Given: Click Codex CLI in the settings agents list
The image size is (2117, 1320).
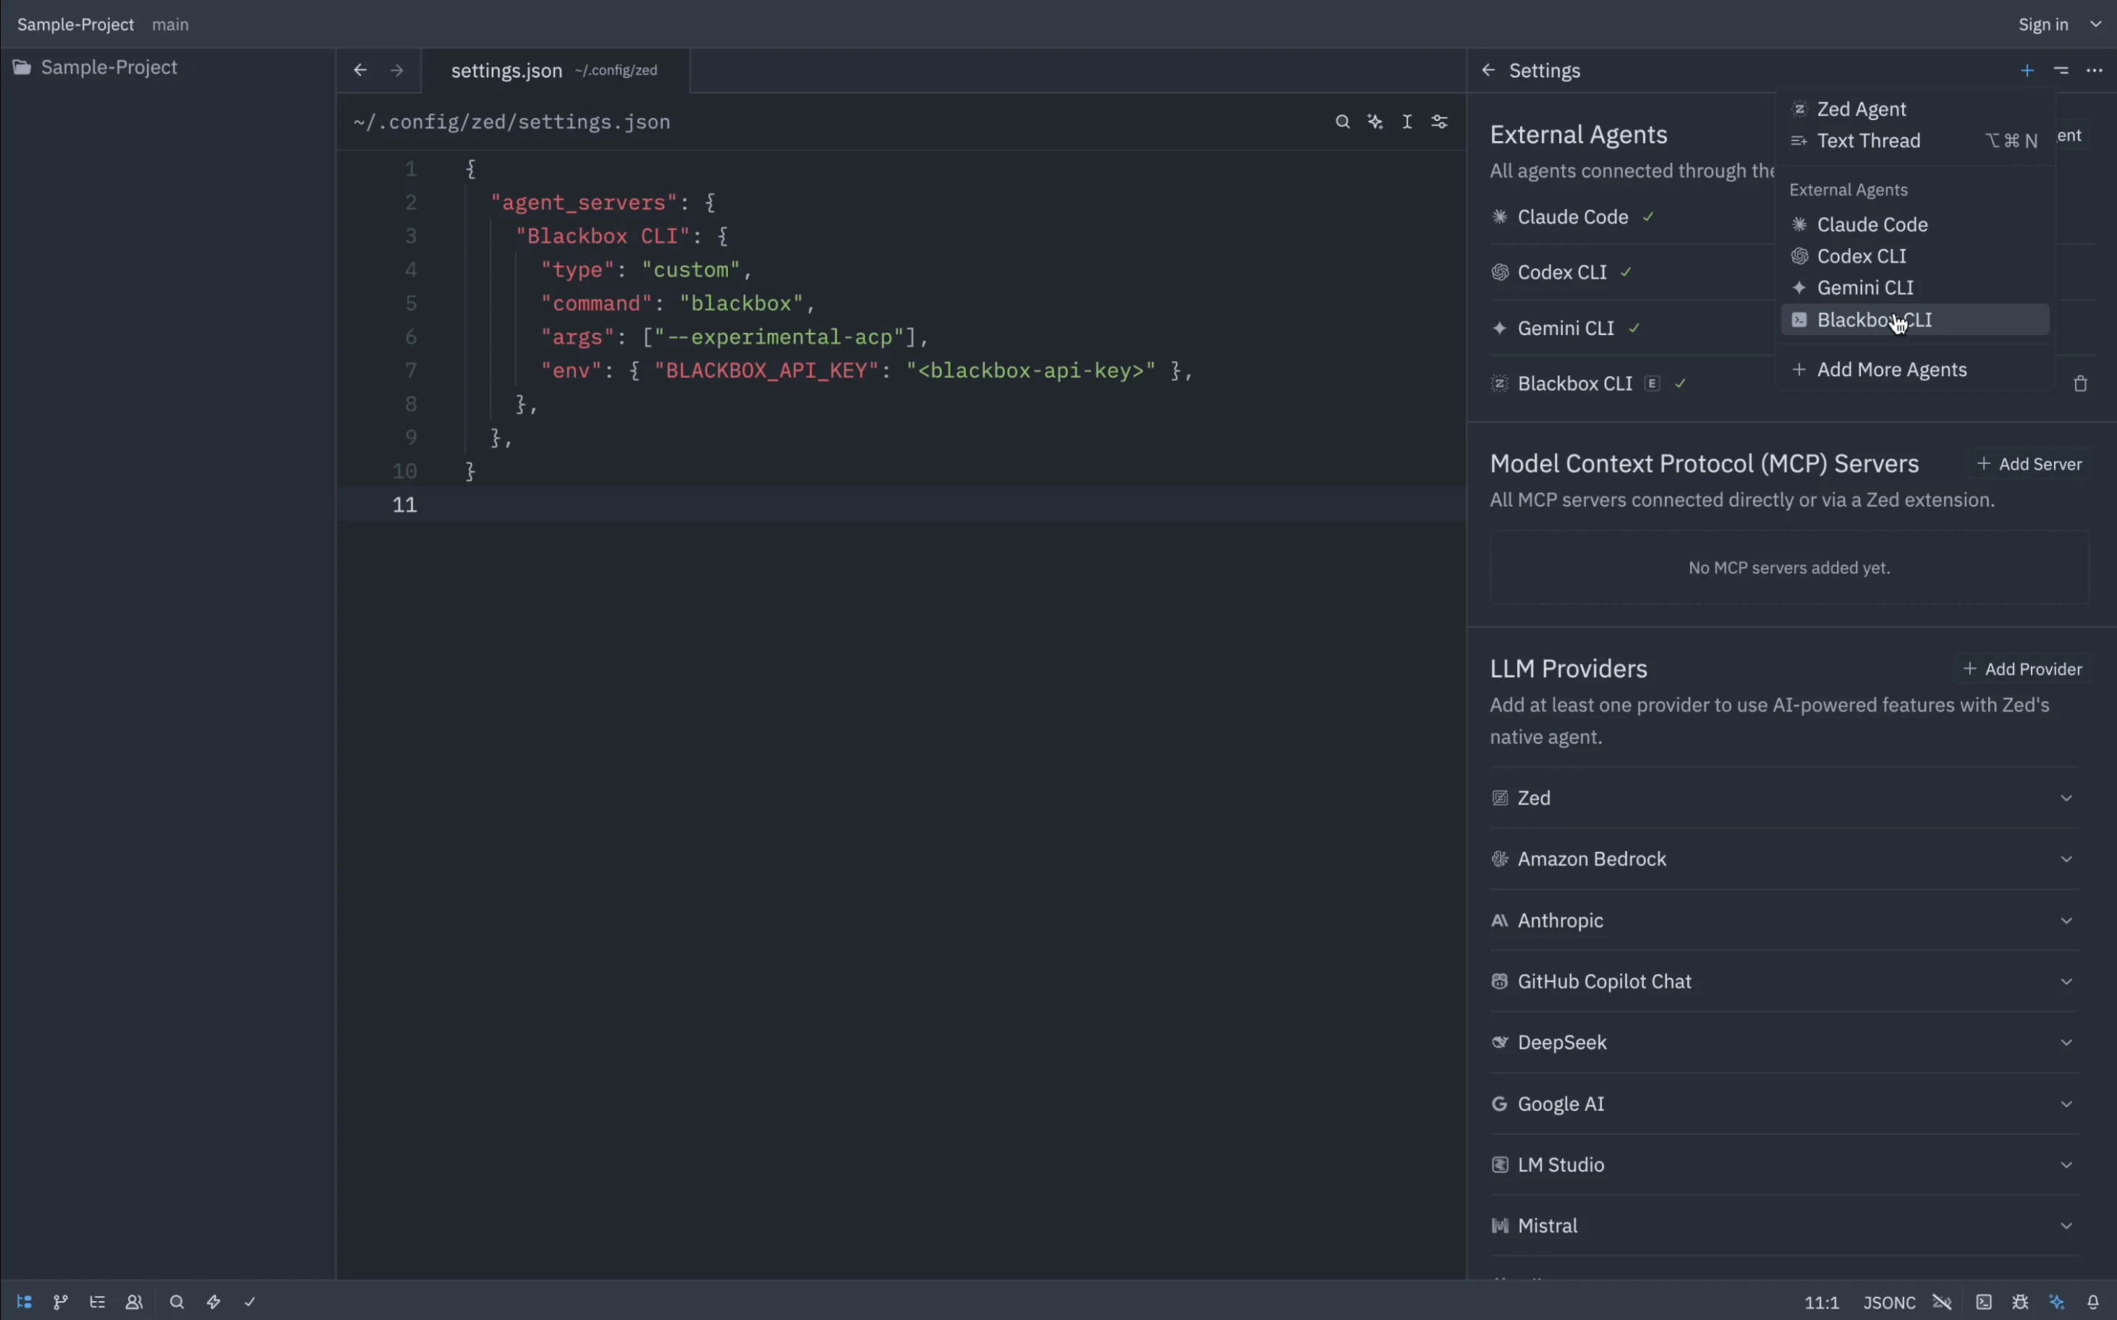Looking at the screenshot, I should 1562,272.
